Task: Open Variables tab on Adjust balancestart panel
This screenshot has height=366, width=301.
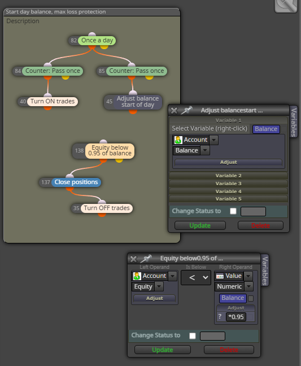Action: pos(294,122)
